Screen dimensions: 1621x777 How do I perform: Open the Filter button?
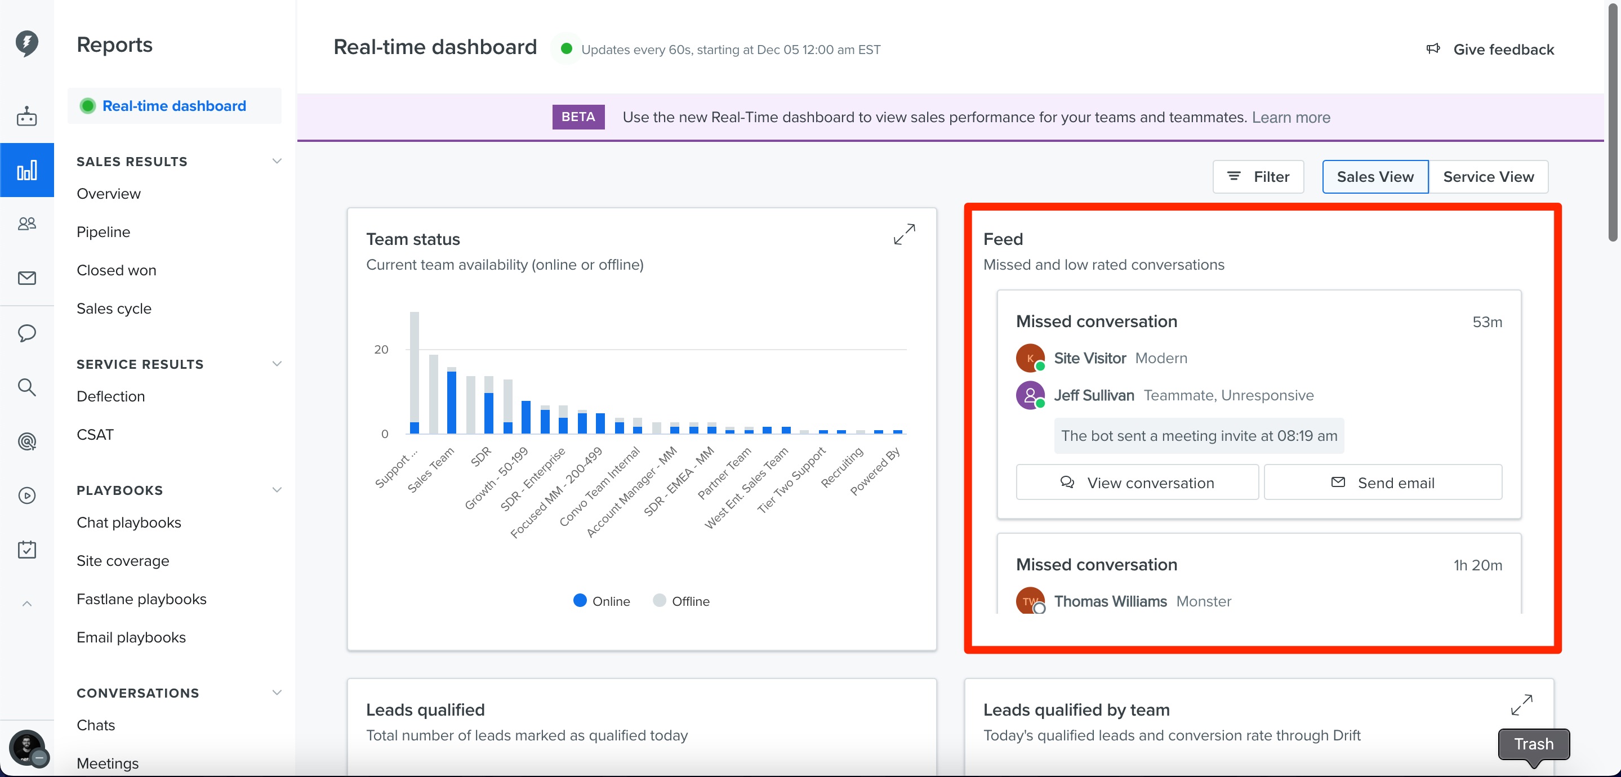pyautogui.click(x=1258, y=177)
